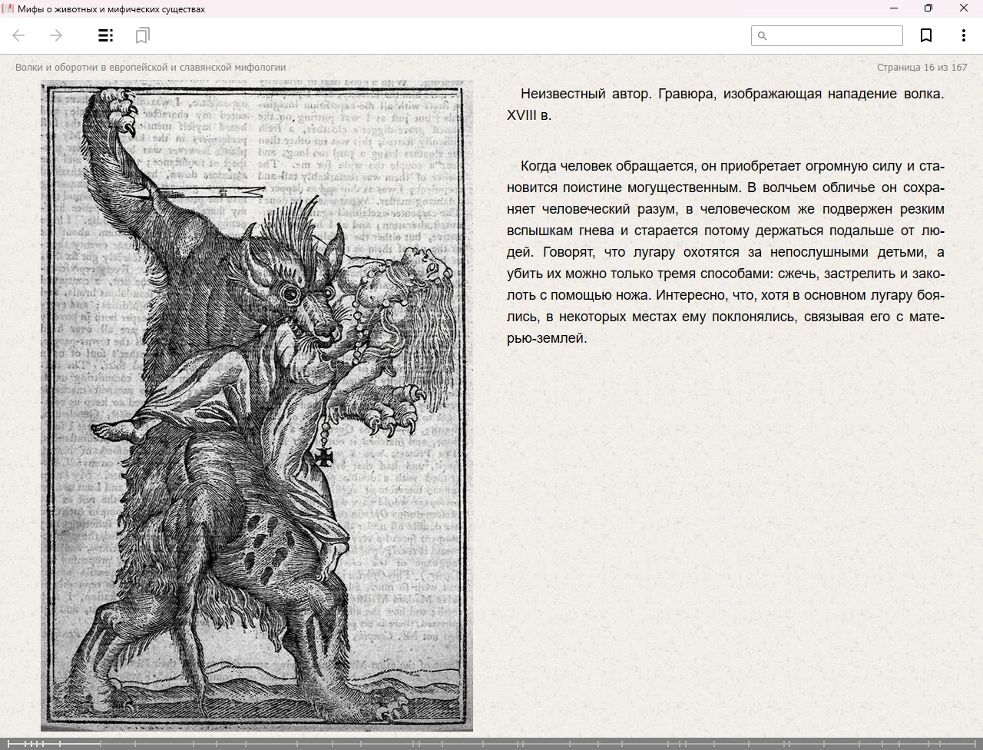Click the magnifier icon in search box
This screenshot has height=750, width=983.
pyautogui.click(x=763, y=35)
